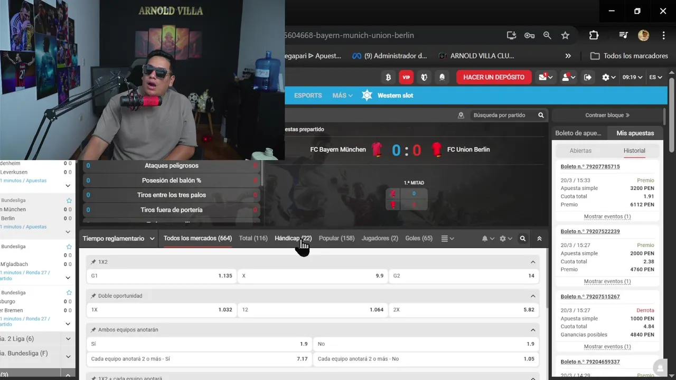The image size is (676, 380).
Task: Bet on draw X at 9.9
Action: [312, 275]
